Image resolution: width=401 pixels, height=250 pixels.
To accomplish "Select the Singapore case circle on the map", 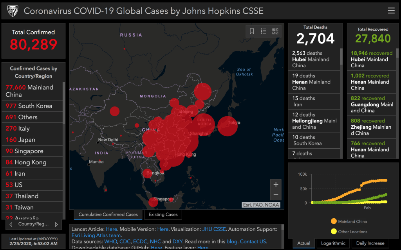I will [153, 202].
